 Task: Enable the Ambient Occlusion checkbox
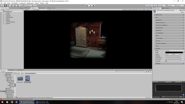click(155, 23)
